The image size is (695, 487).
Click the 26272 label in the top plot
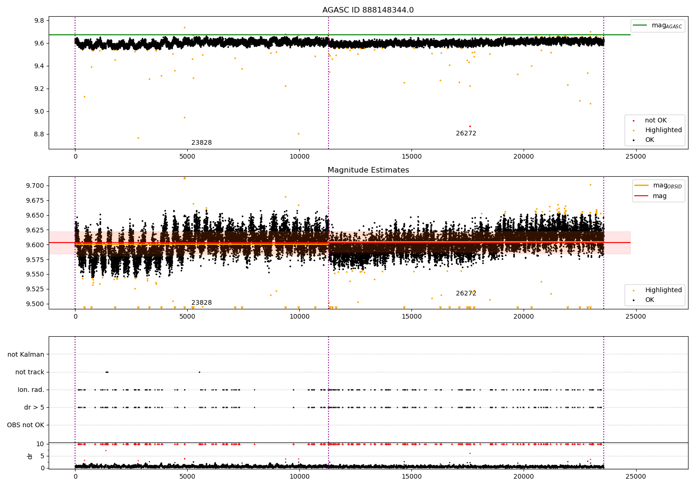pos(466,134)
